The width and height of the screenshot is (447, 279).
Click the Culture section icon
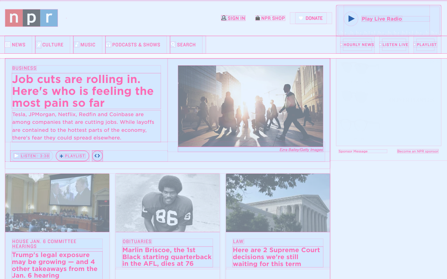tap(38, 45)
